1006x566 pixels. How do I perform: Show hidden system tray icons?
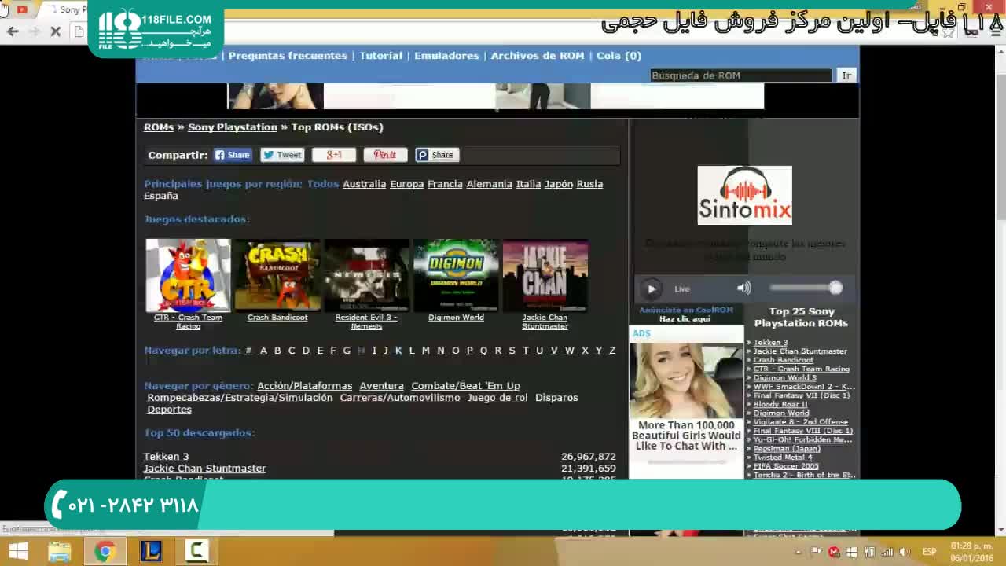799,552
